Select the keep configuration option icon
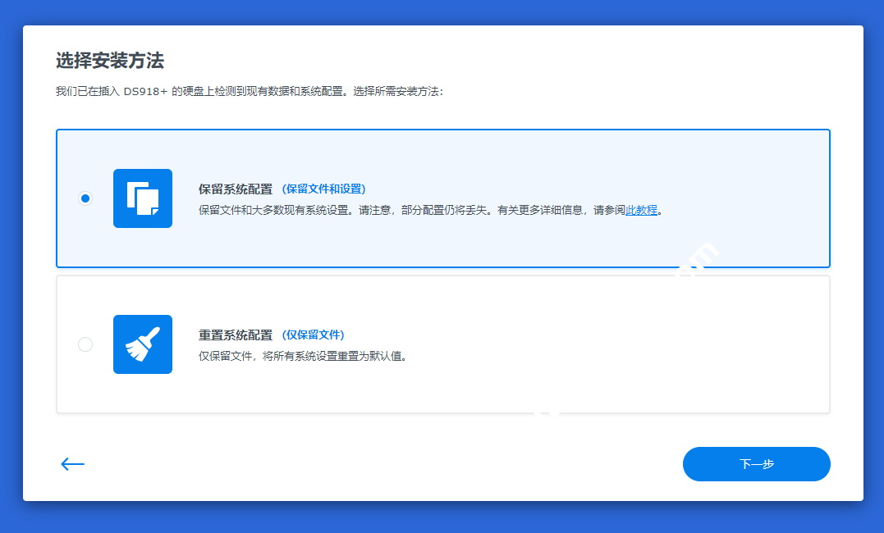Screen dimensions: 884x533 coord(143,198)
